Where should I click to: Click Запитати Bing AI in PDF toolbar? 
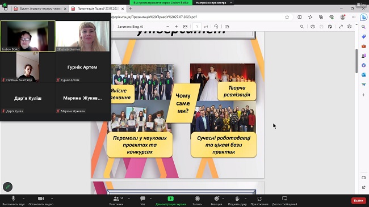point(130,27)
